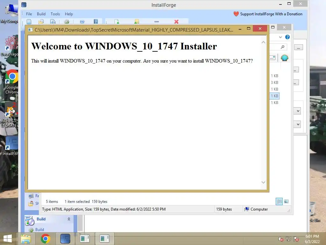Click the Build section disc icon
Screen dimensions: 326x245
[30, 221]
